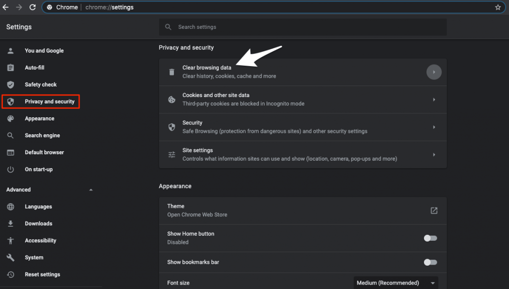
Task: Click the cookie icon beside Cookies settings
Action: [171, 99]
